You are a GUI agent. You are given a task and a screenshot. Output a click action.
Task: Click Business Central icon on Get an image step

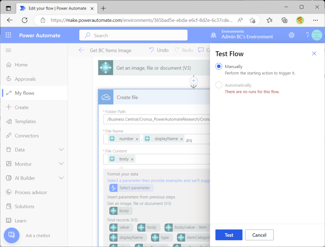106,68
